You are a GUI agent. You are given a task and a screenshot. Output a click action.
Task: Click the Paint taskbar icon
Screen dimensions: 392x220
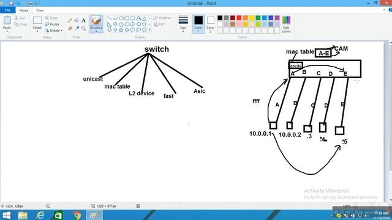coord(94,215)
